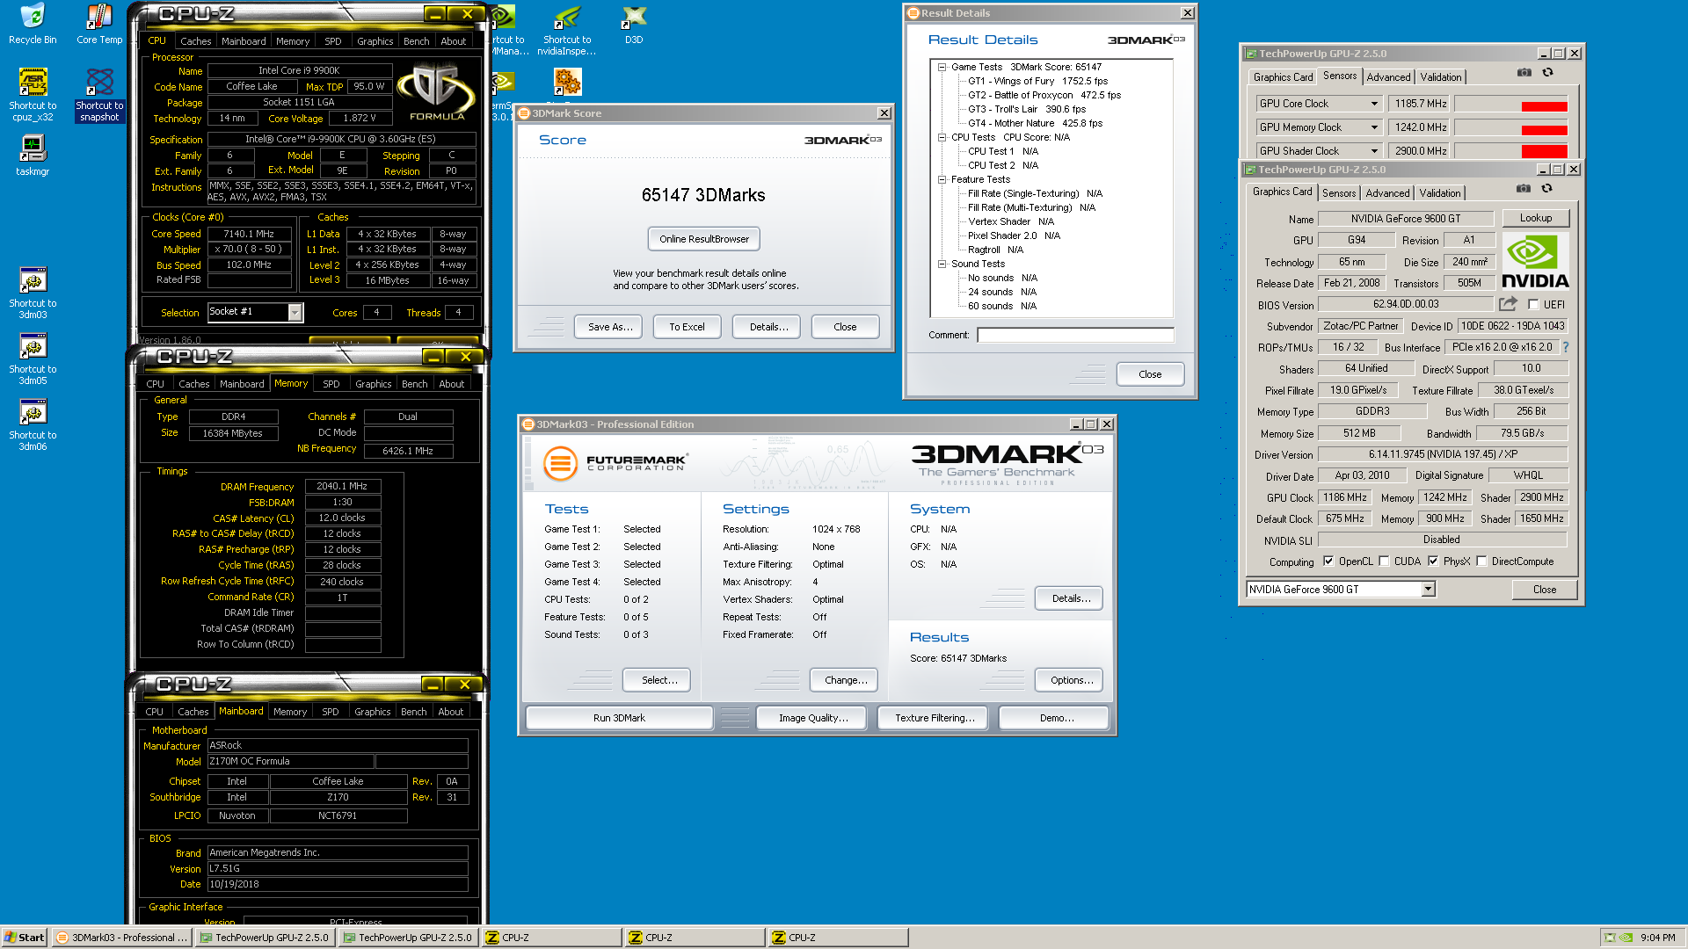Open Validation tab in lower GPU-Z window
1688x949 pixels.
point(1440,193)
